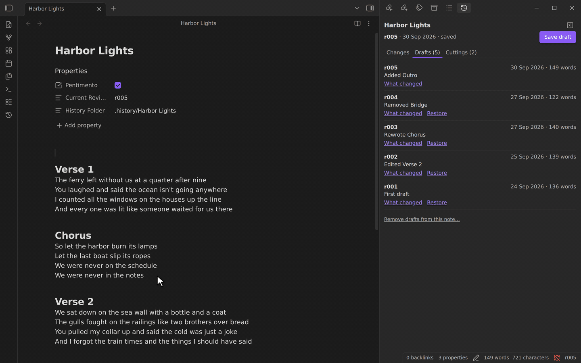This screenshot has height=363, width=581.
Task: View what changed in r003
Action: pos(403,143)
